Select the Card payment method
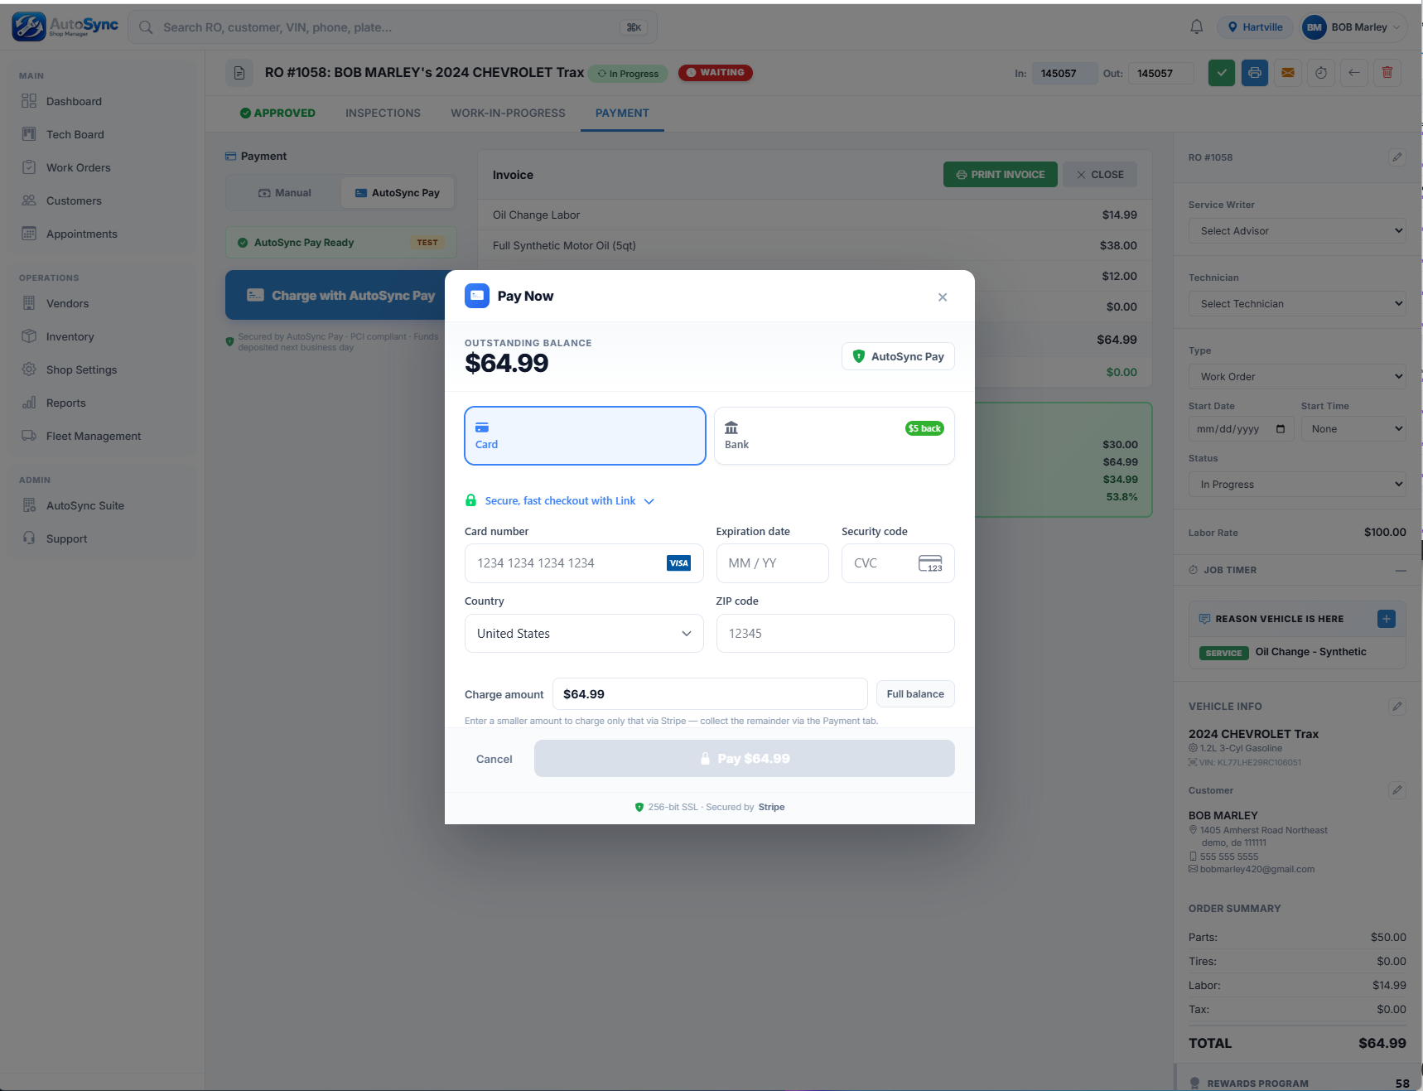The image size is (1423, 1091). (x=585, y=436)
